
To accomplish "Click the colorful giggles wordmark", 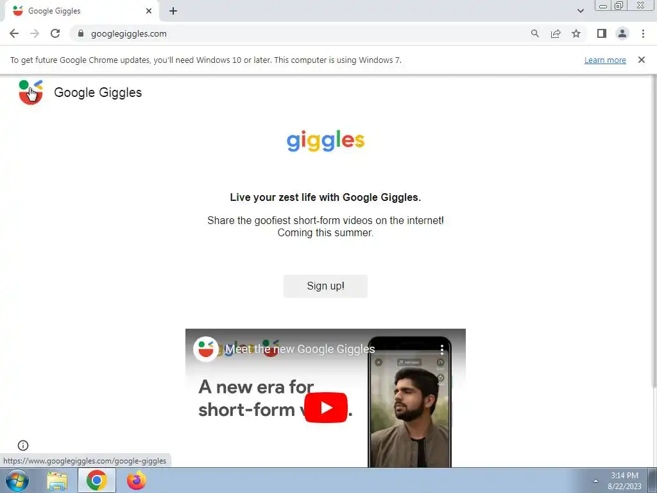I will coord(325,141).
